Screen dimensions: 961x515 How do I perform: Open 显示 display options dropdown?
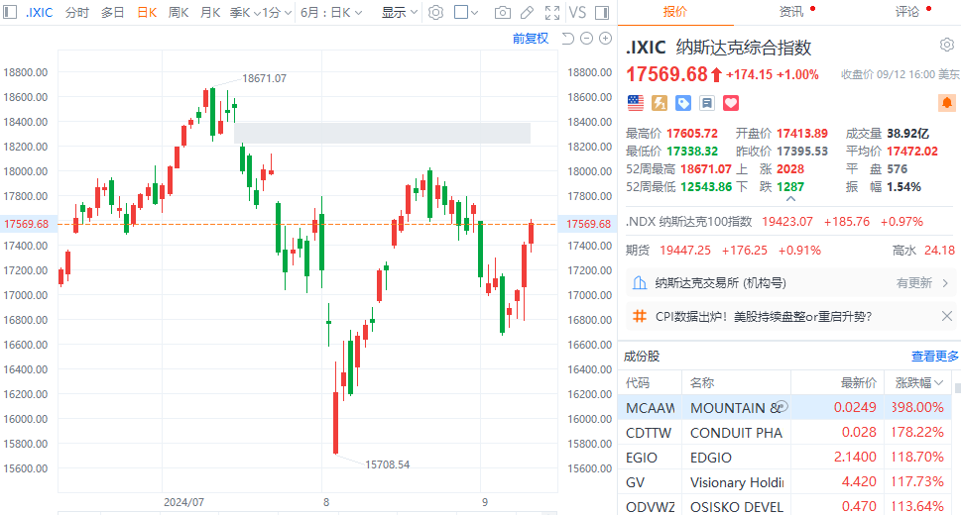400,12
